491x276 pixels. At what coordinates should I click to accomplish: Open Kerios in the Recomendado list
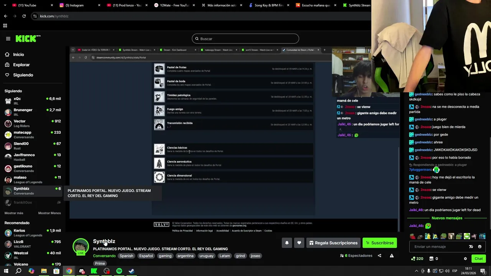(x=33, y=233)
